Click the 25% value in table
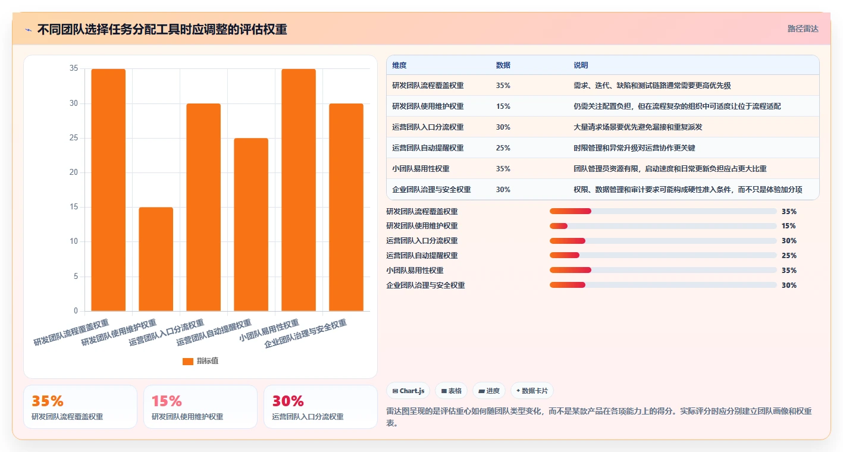This screenshot has height=452, width=843. click(503, 148)
